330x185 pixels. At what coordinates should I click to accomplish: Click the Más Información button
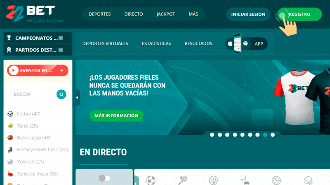116,116
